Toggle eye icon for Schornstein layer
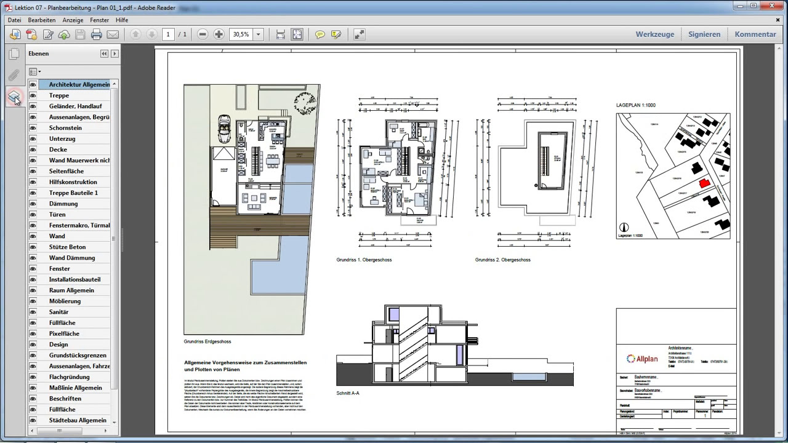This screenshot has width=788, height=443. 33,128
